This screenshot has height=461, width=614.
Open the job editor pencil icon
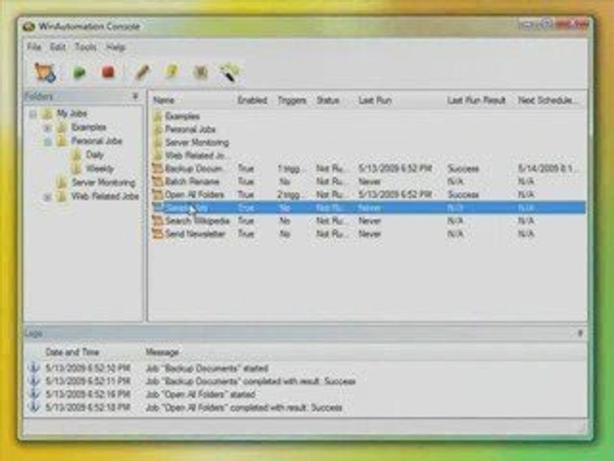coord(142,72)
